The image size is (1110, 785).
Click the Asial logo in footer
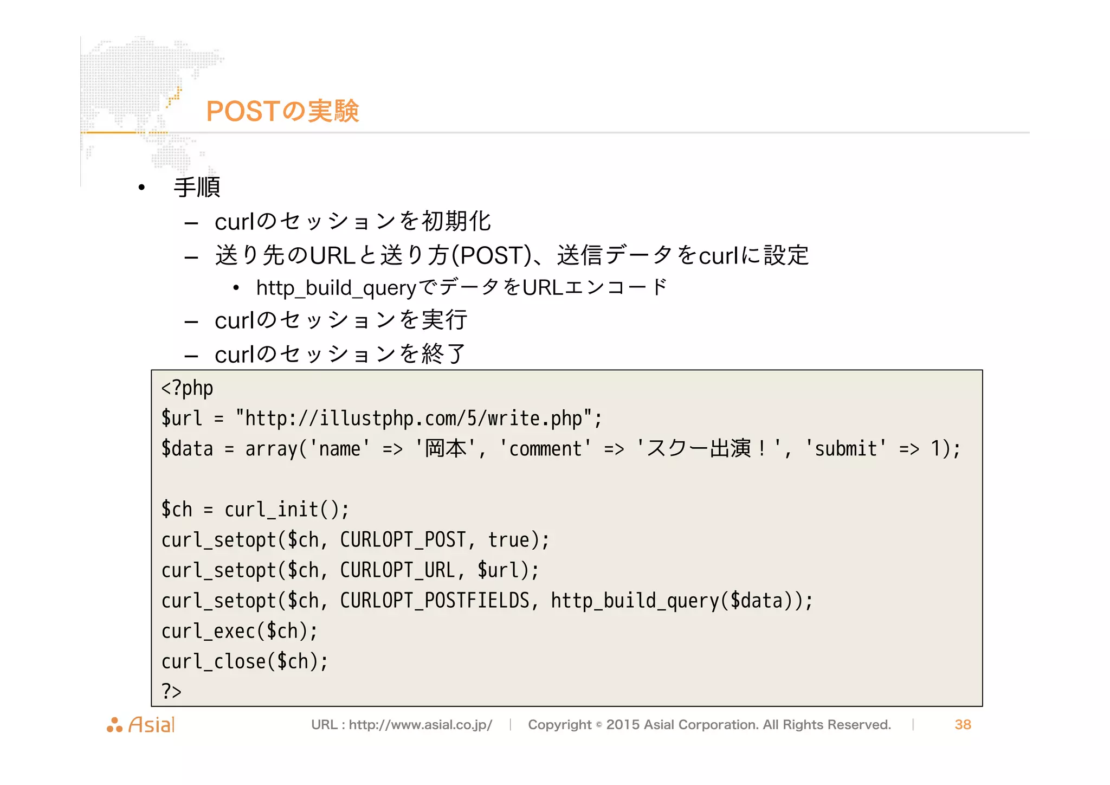[x=141, y=725]
